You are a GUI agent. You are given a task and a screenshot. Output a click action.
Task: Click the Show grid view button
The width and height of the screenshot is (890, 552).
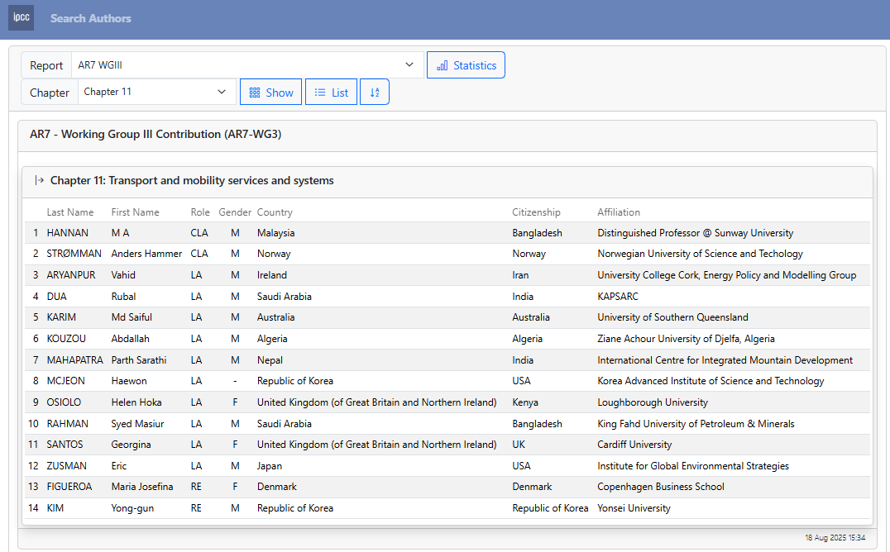click(270, 93)
